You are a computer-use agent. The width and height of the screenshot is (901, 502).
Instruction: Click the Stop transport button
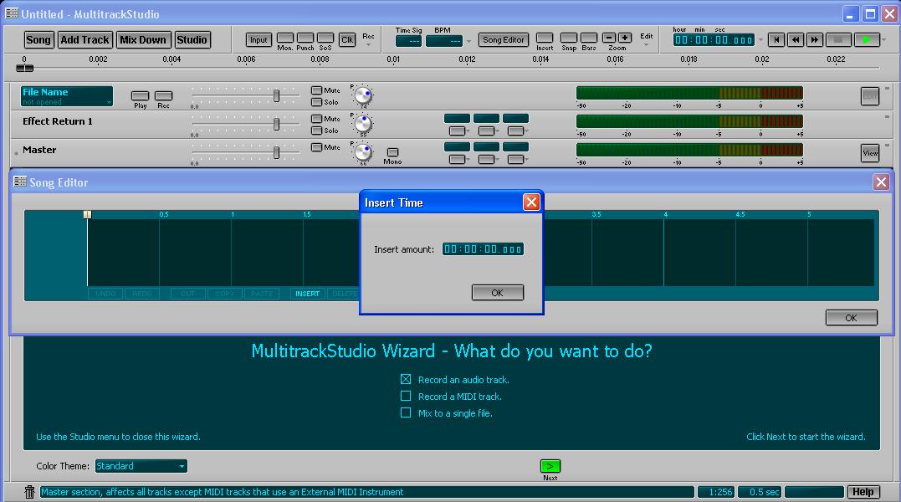837,39
